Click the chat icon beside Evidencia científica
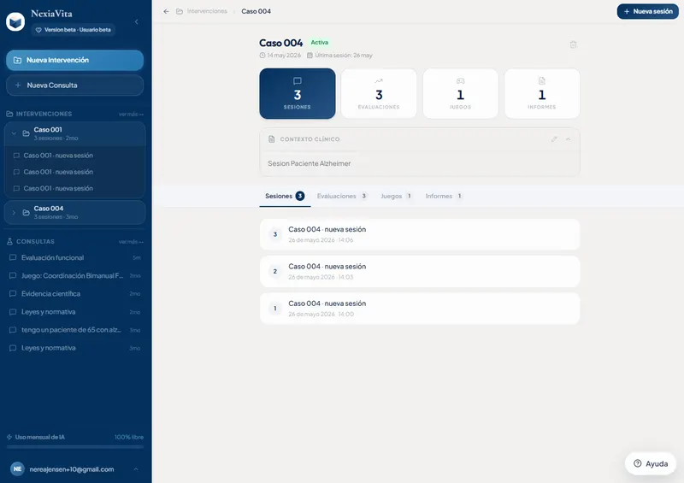Screen dimensions: 684x483 click(13, 293)
